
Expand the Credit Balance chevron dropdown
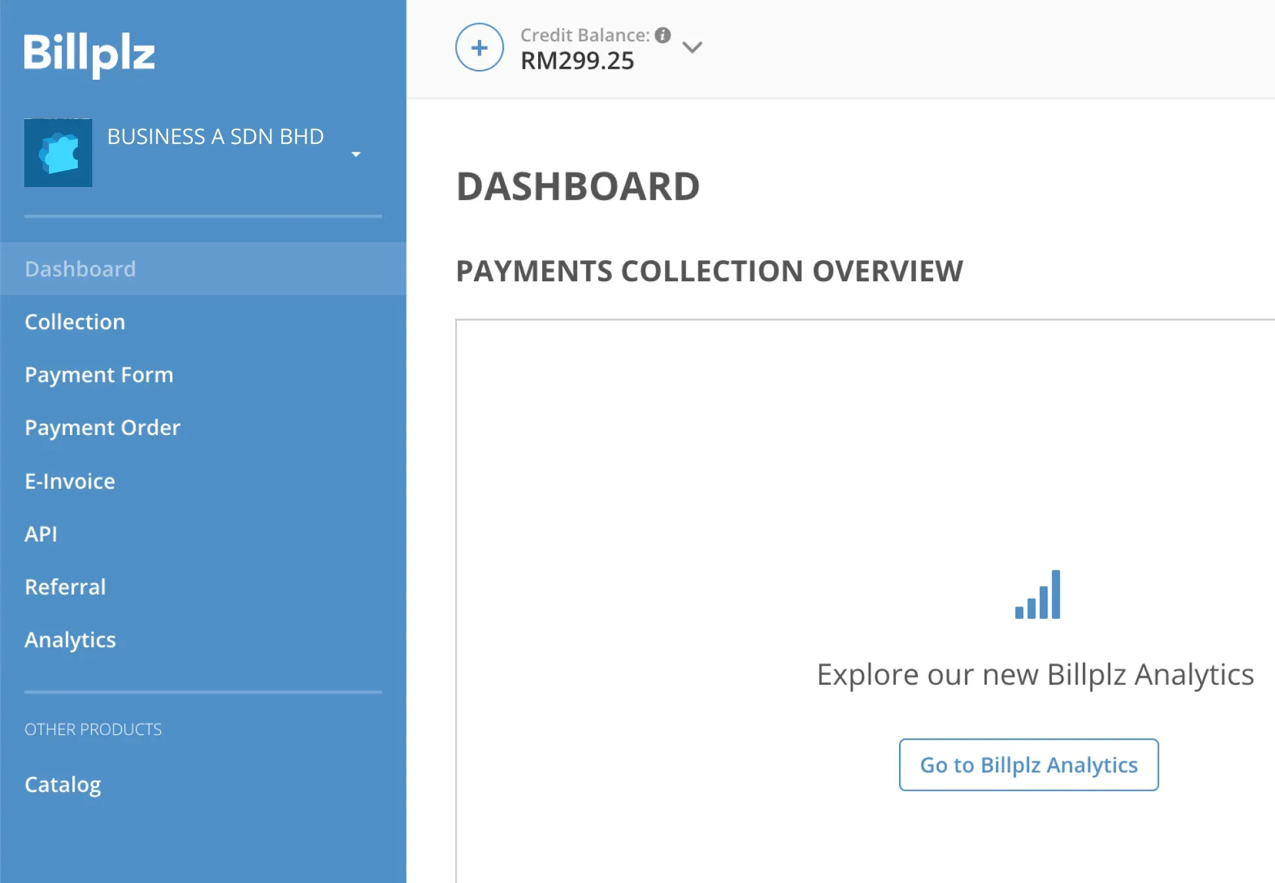(x=692, y=47)
